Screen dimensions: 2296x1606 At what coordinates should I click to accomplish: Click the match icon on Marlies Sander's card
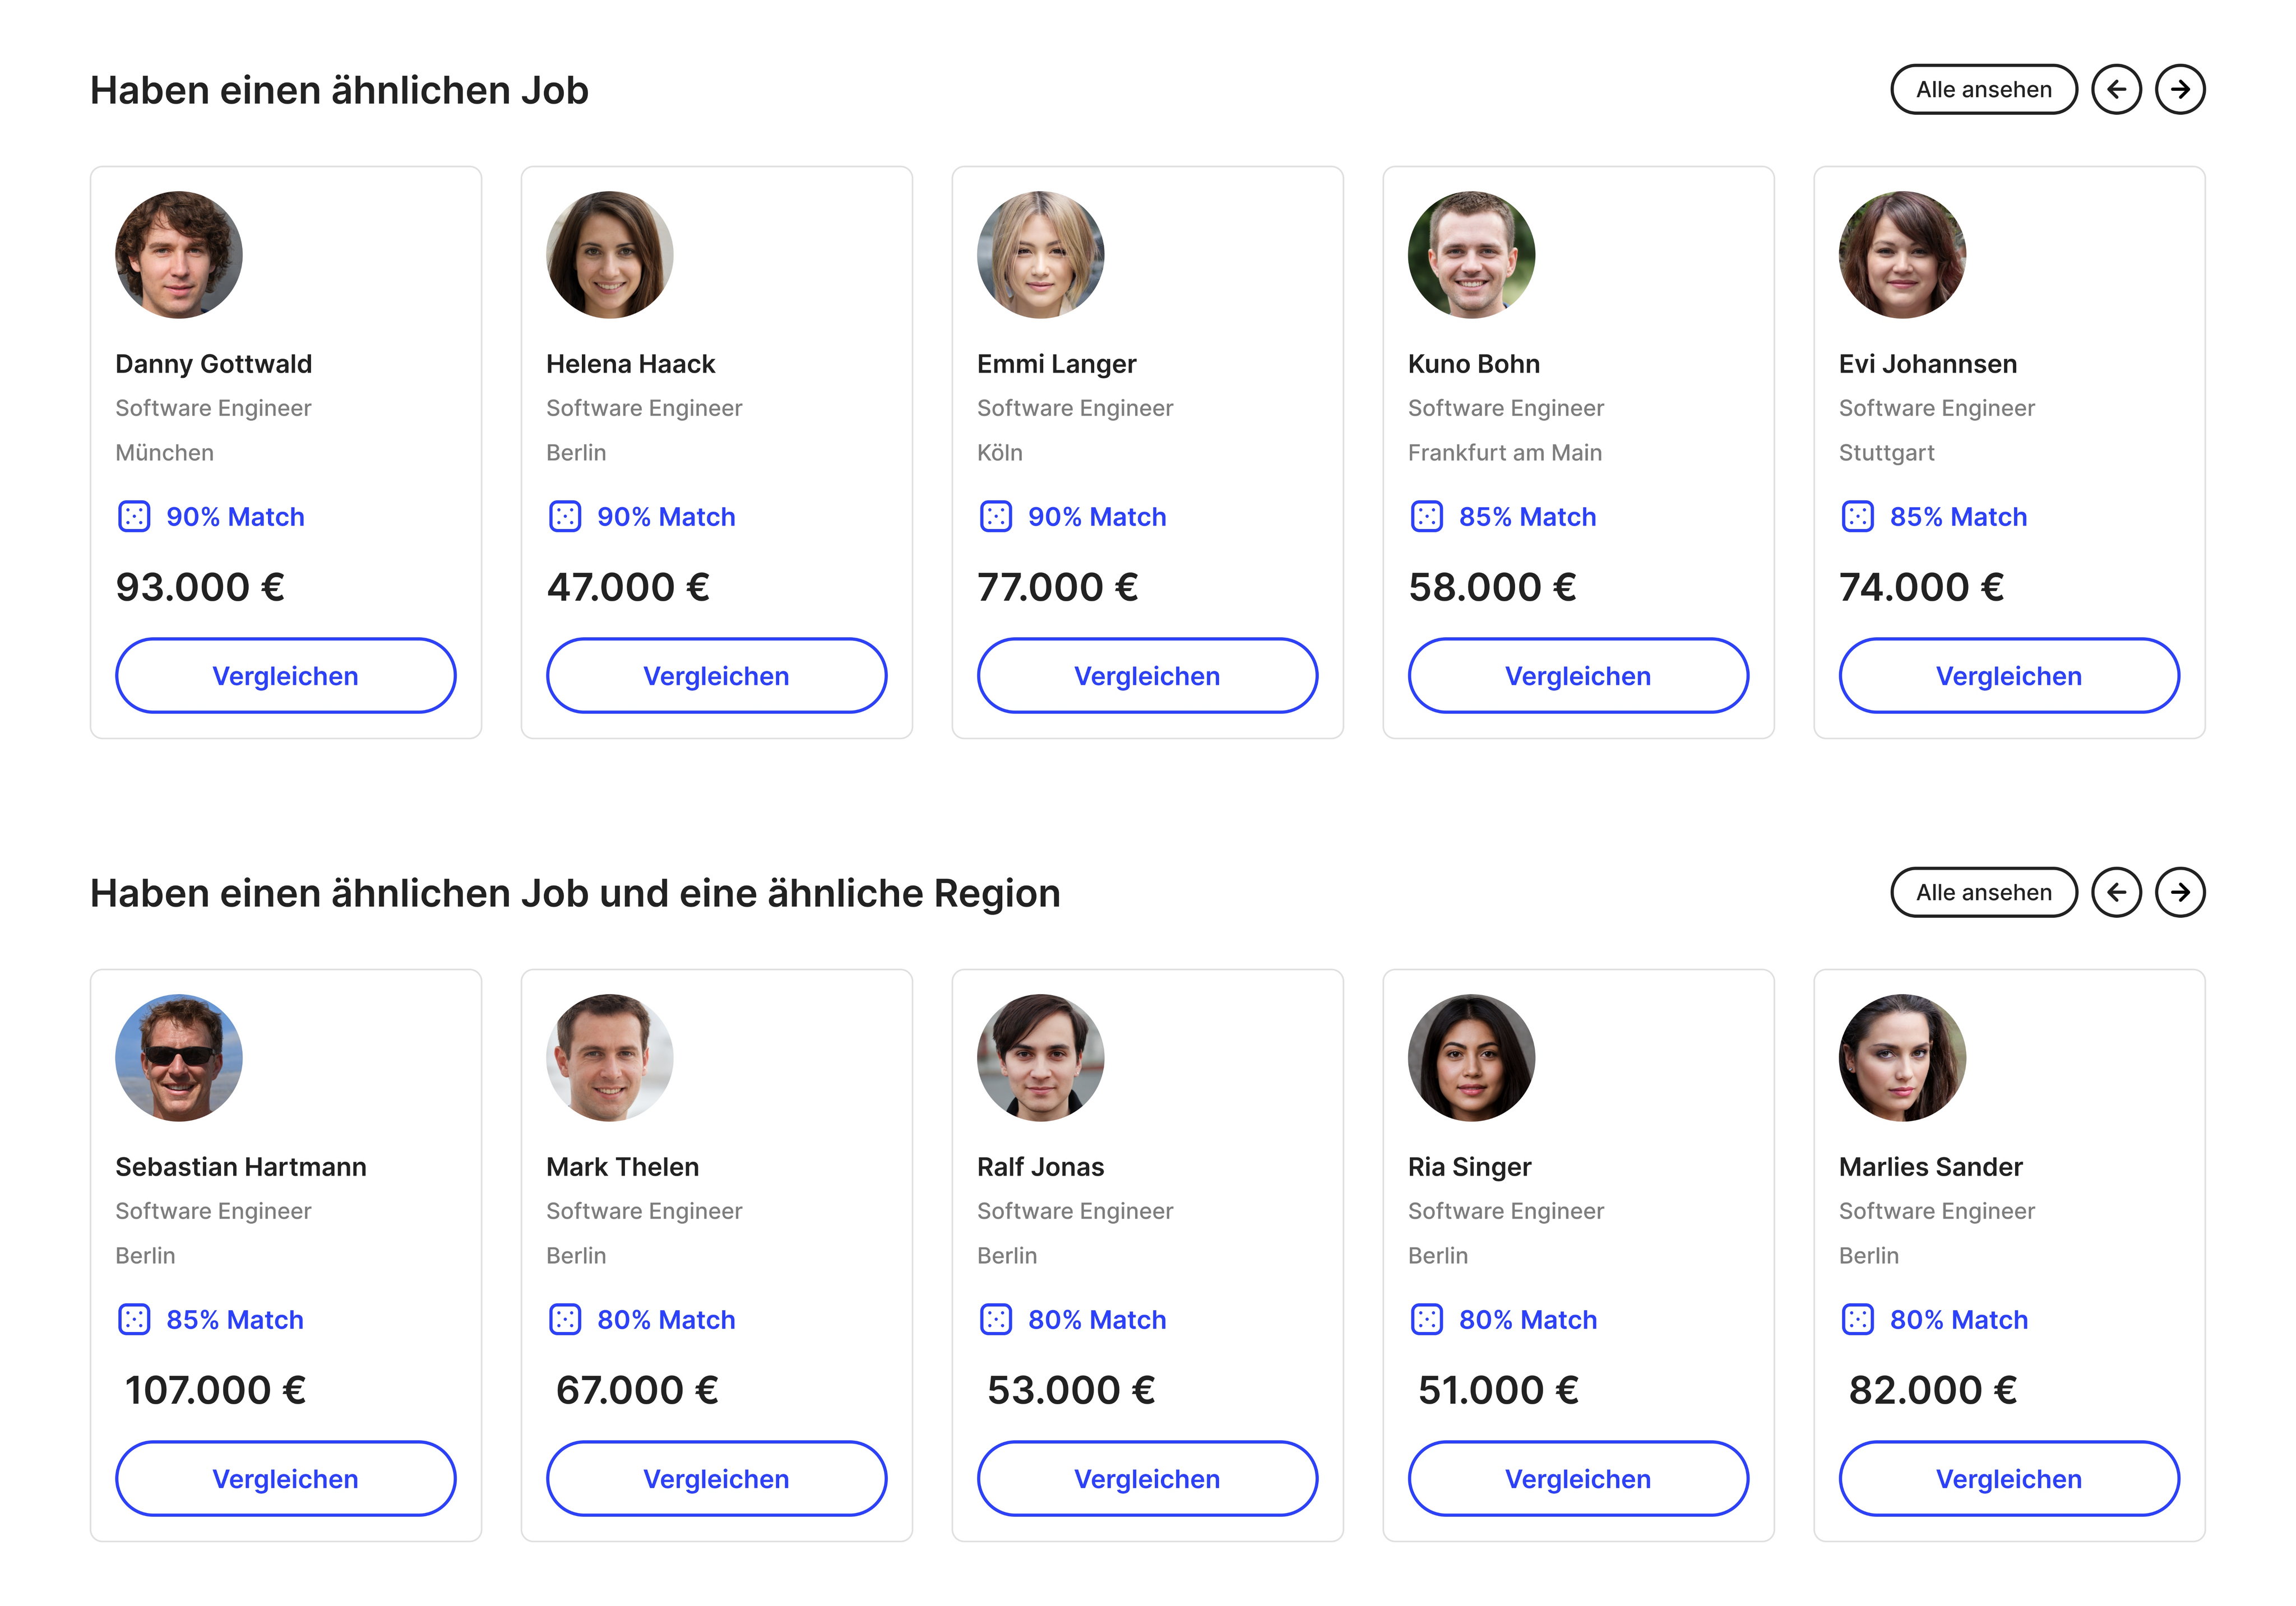tap(1858, 1319)
